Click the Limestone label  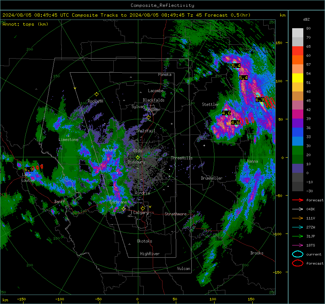(68, 140)
